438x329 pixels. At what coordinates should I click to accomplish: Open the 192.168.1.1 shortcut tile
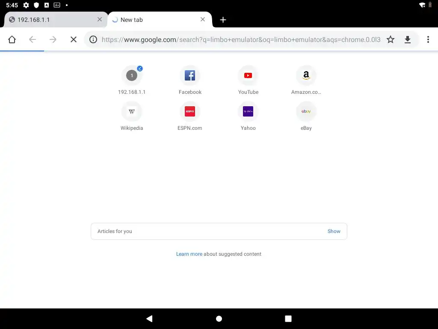click(x=132, y=80)
